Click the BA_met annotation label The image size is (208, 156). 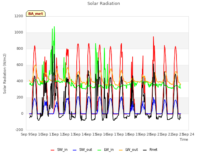click(x=36, y=14)
